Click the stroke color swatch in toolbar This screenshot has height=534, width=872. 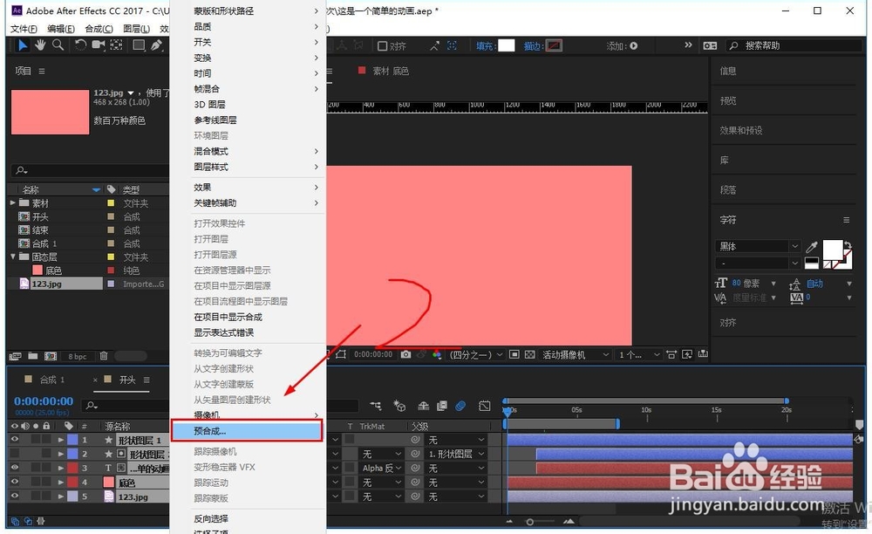[554, 45]
